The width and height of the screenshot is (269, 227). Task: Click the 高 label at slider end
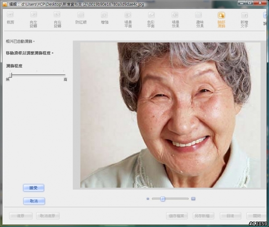pyautogui.click(x=66, y=79)
